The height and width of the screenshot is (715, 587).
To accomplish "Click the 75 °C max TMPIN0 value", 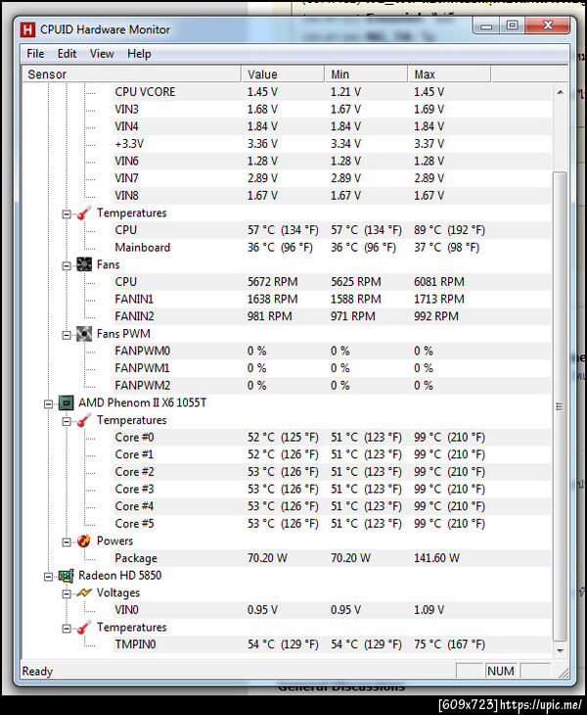I will click(x=449, y=644).
